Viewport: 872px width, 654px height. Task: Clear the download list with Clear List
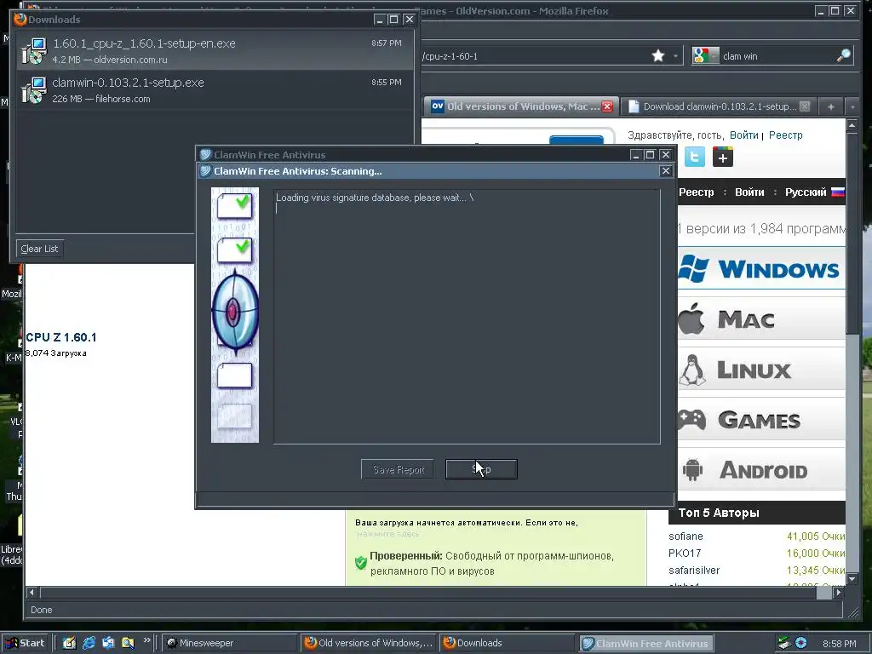tap(39, 249)
